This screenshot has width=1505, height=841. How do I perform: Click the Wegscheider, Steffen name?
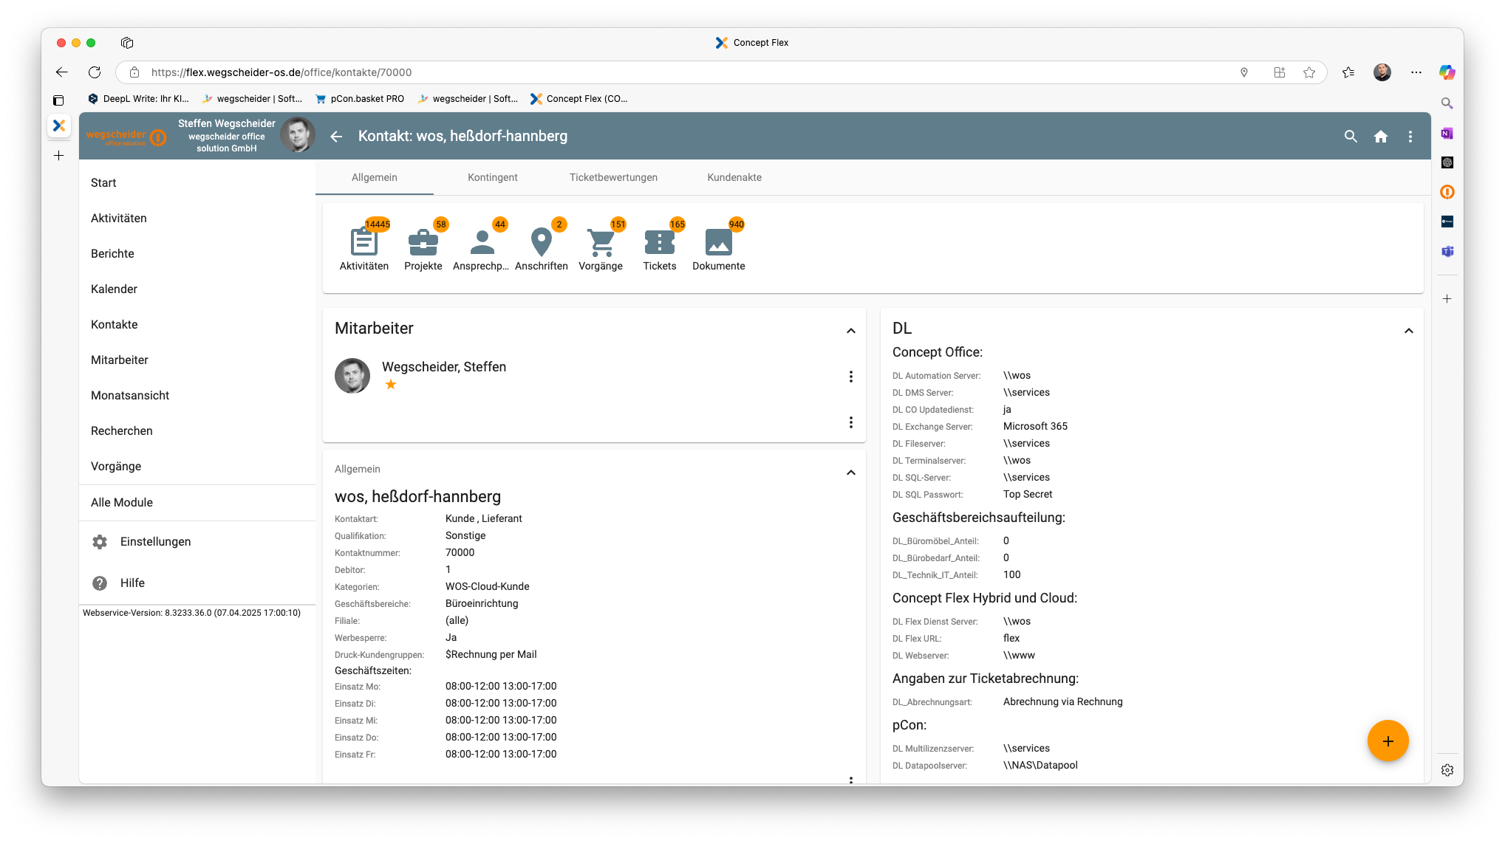(444, 367)
